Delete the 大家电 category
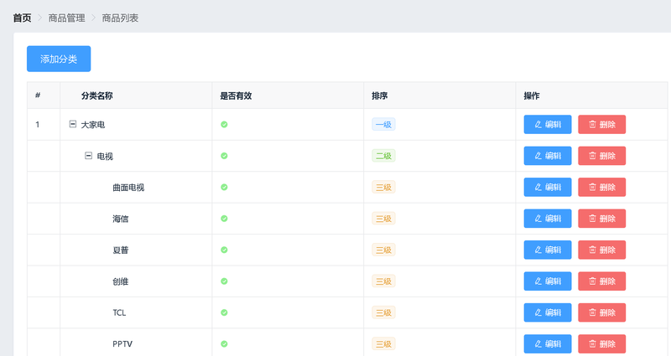 point(601,124)
